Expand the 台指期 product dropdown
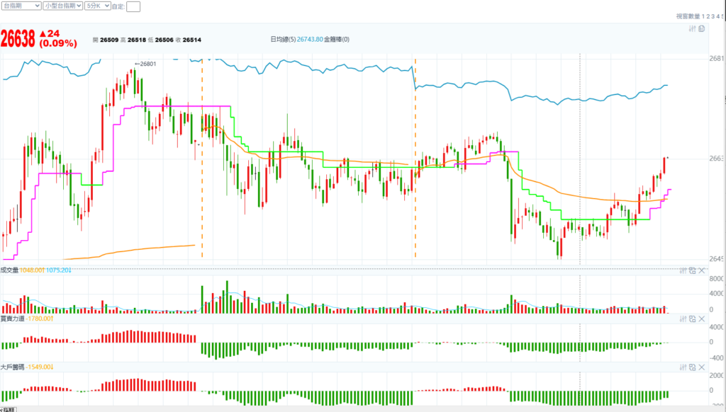 (21, 6)
